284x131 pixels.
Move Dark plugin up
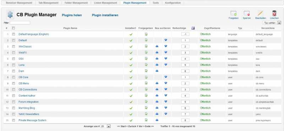tap(157, 71)
